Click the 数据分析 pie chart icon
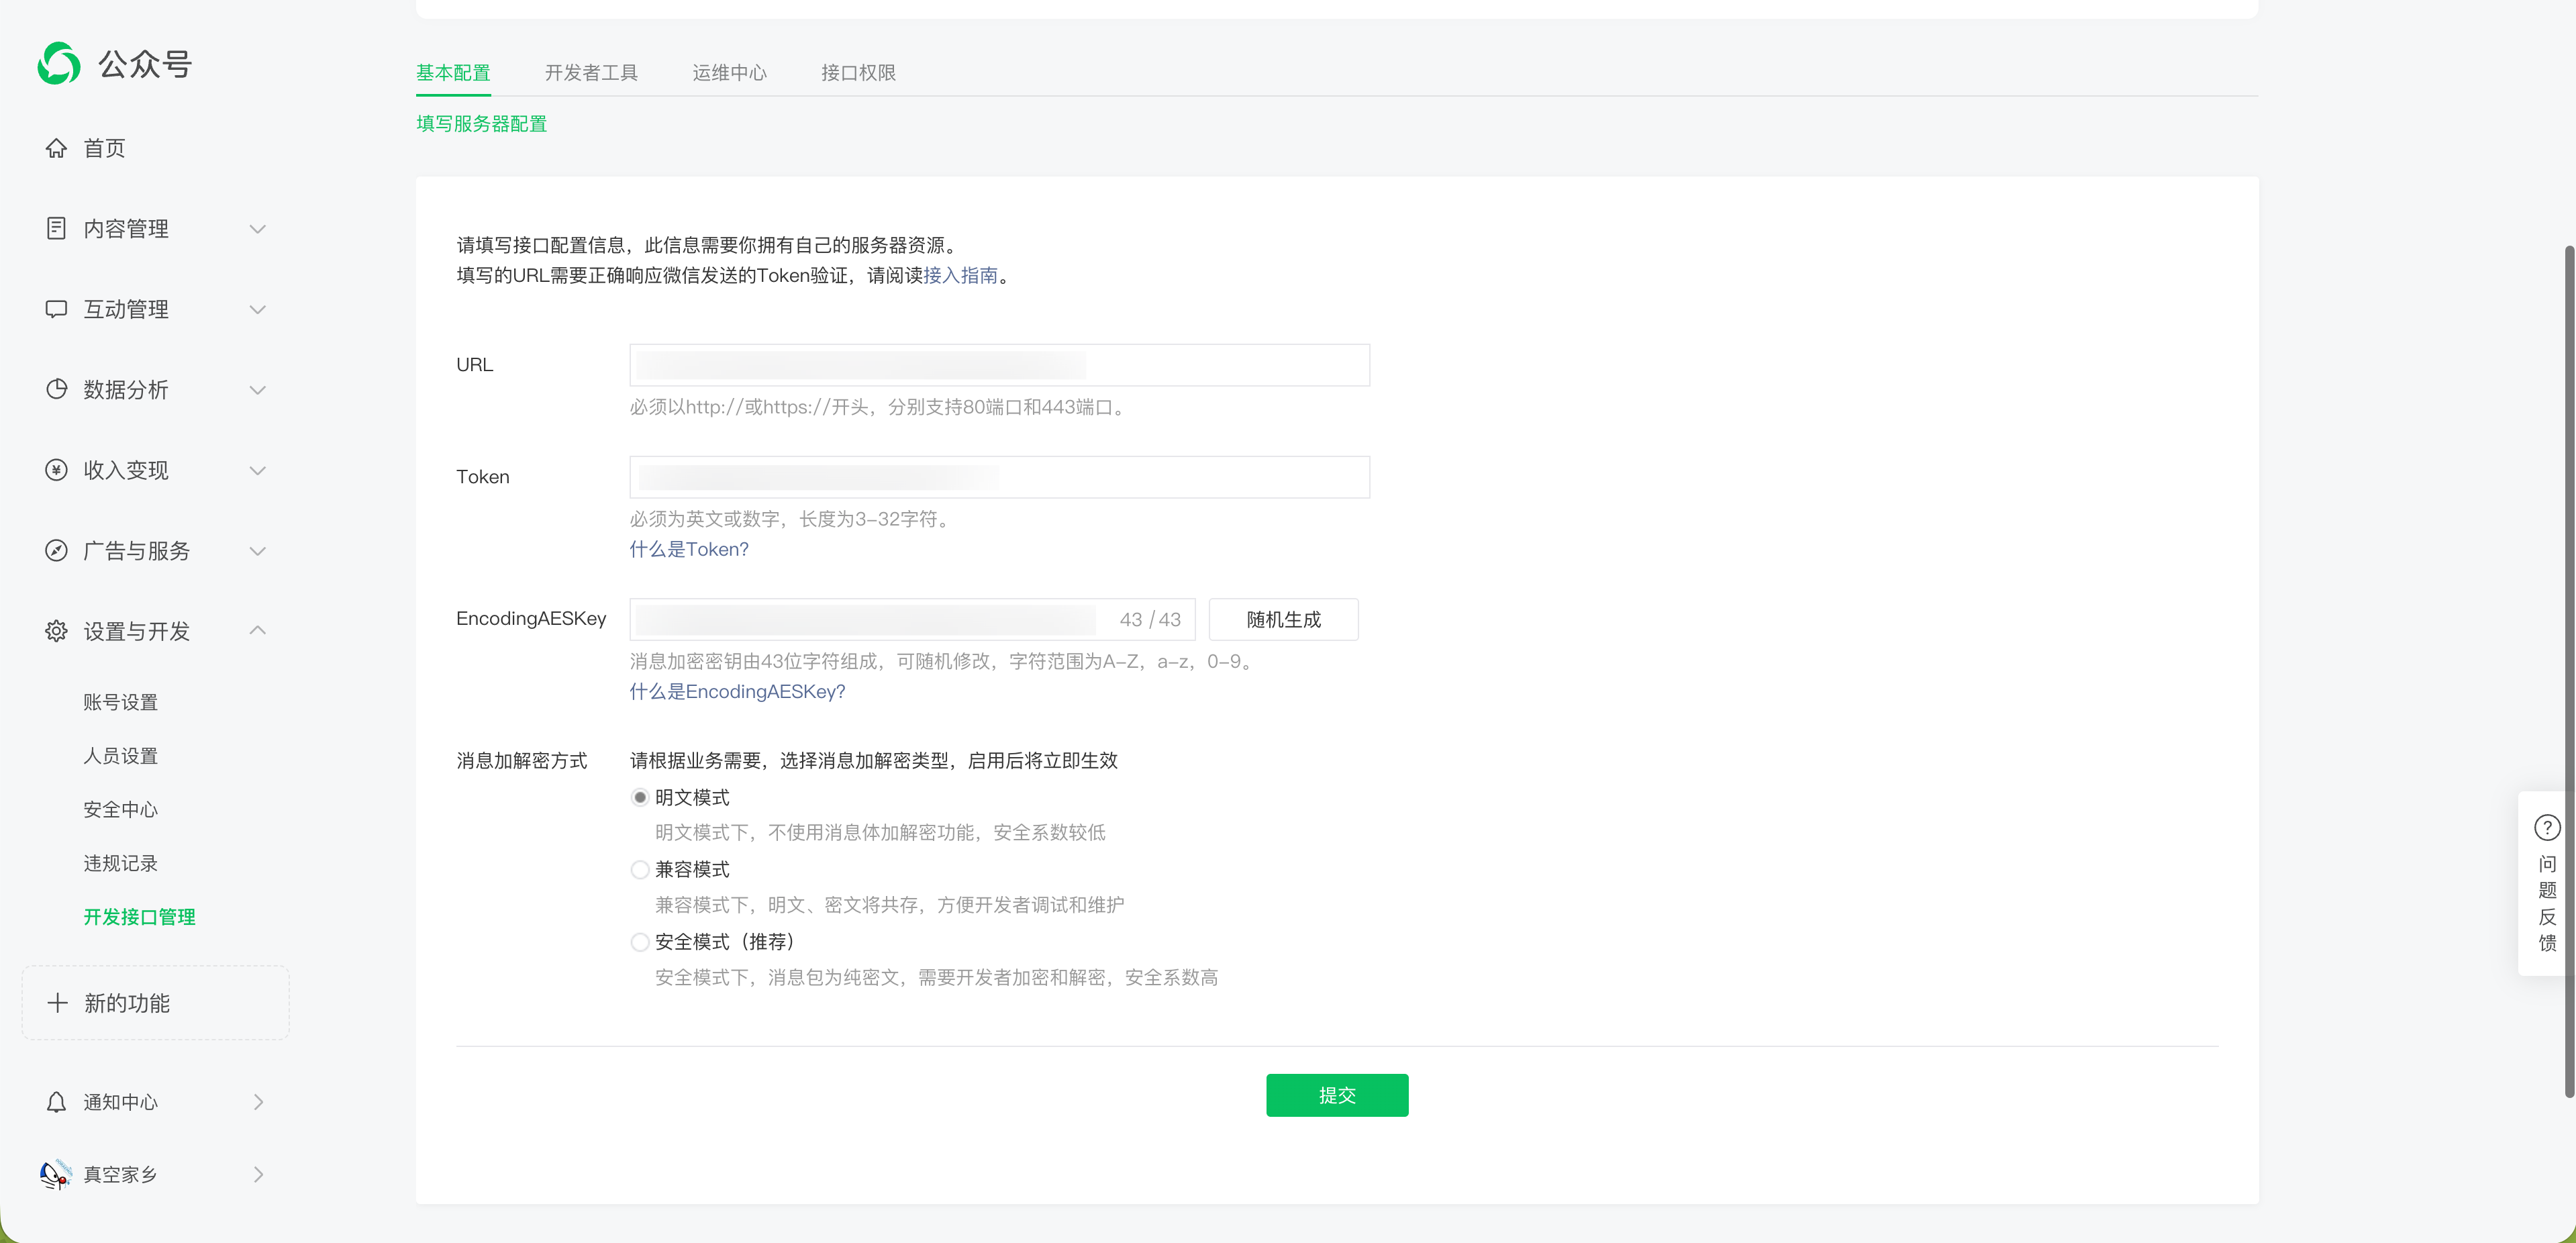 point(56,389)
